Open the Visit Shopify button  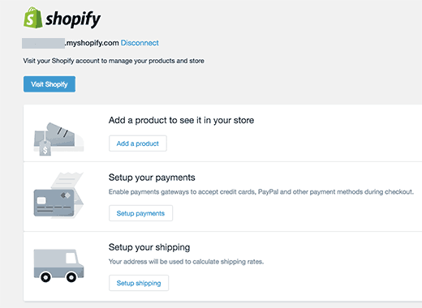tap(50, 84)
